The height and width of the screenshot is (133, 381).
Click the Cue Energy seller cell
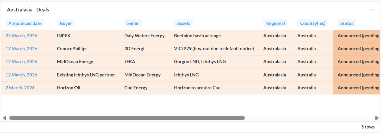136,88
